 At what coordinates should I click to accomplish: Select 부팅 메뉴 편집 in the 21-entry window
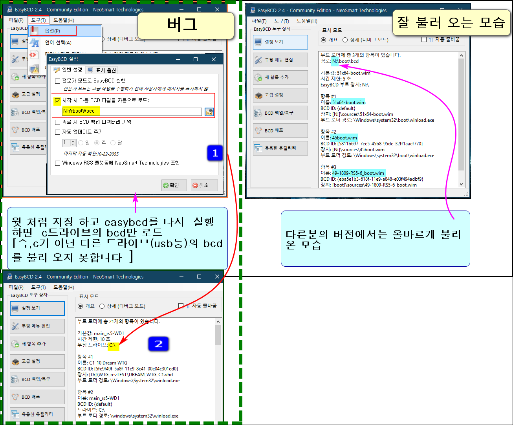click(x=37, y=326)
